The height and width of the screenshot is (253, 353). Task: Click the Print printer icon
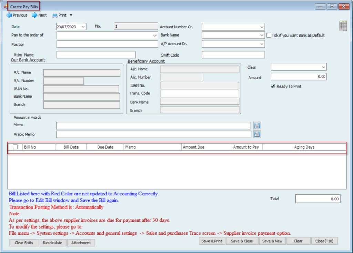[x=54, y=15]
